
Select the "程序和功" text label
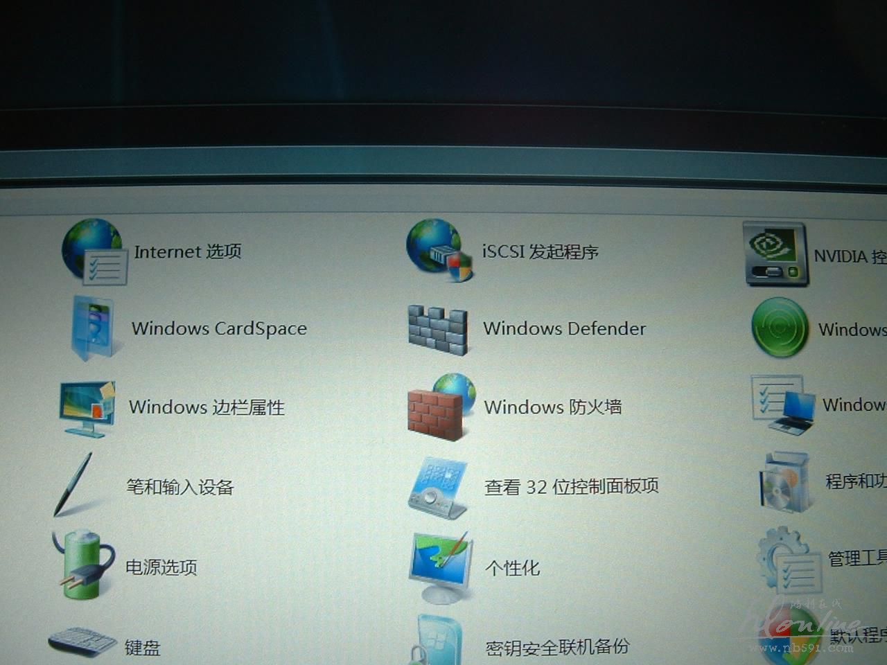tap(856, 481)
